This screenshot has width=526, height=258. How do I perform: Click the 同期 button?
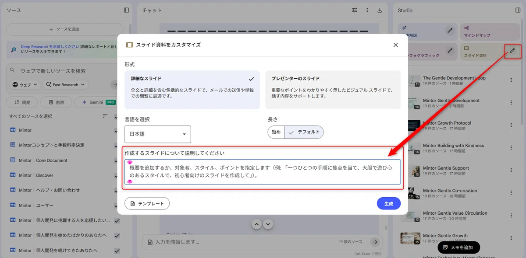click(22, 102)
